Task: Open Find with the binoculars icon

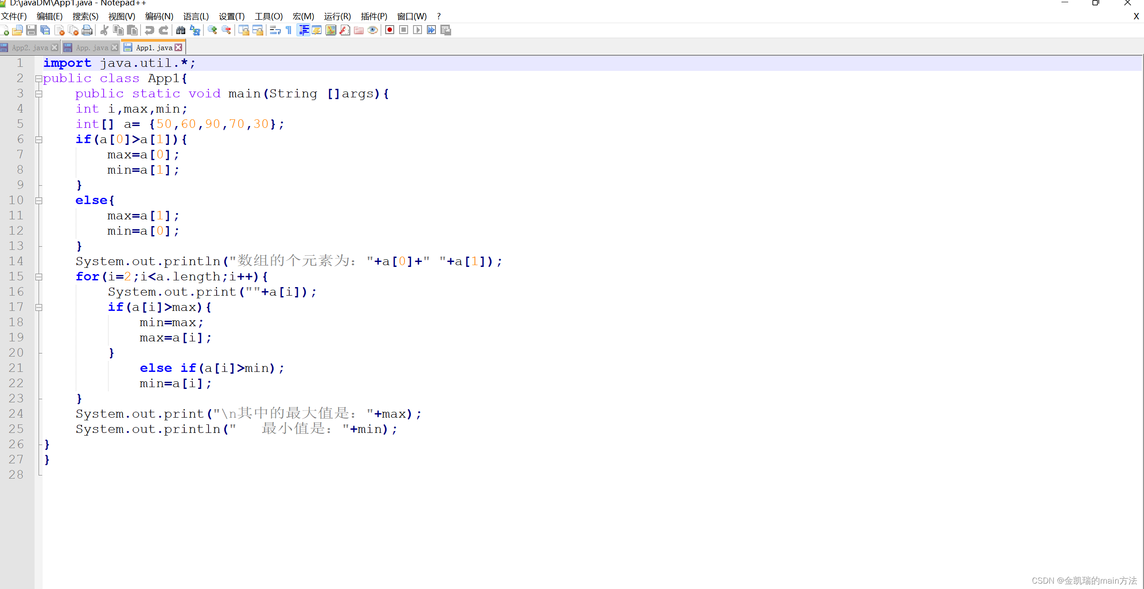Action: [x=181, y=30]
